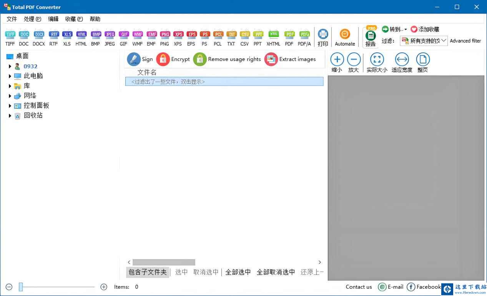Show 整页 whole page preview
Screen dimensions: 487x296
423,63
